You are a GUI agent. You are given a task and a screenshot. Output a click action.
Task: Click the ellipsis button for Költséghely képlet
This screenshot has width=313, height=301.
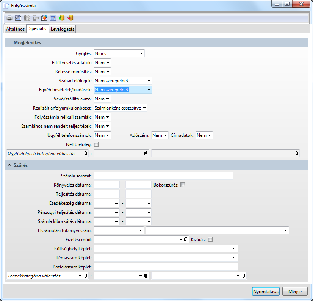coord(235,249)
